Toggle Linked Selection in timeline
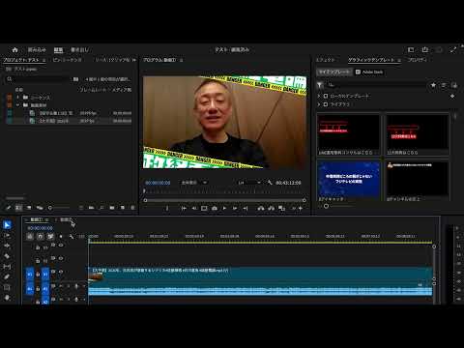Viewport: 464px width, 348px height. [50, 237]
